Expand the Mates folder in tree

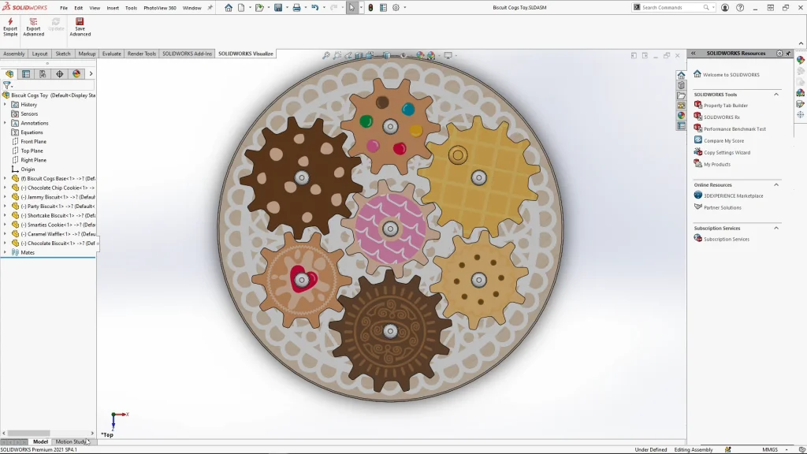5,253
